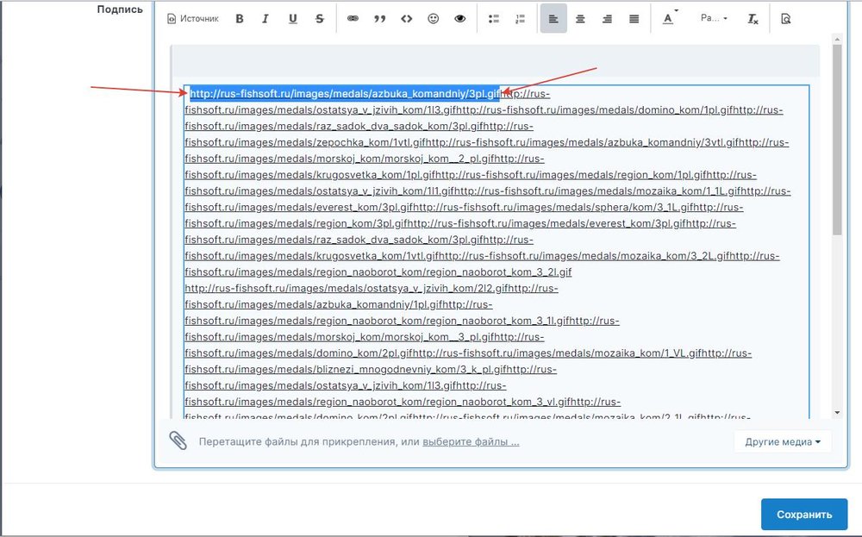The image size is (862, 537).
Task: Toggle underline text formatting
Action: (293, 18)
